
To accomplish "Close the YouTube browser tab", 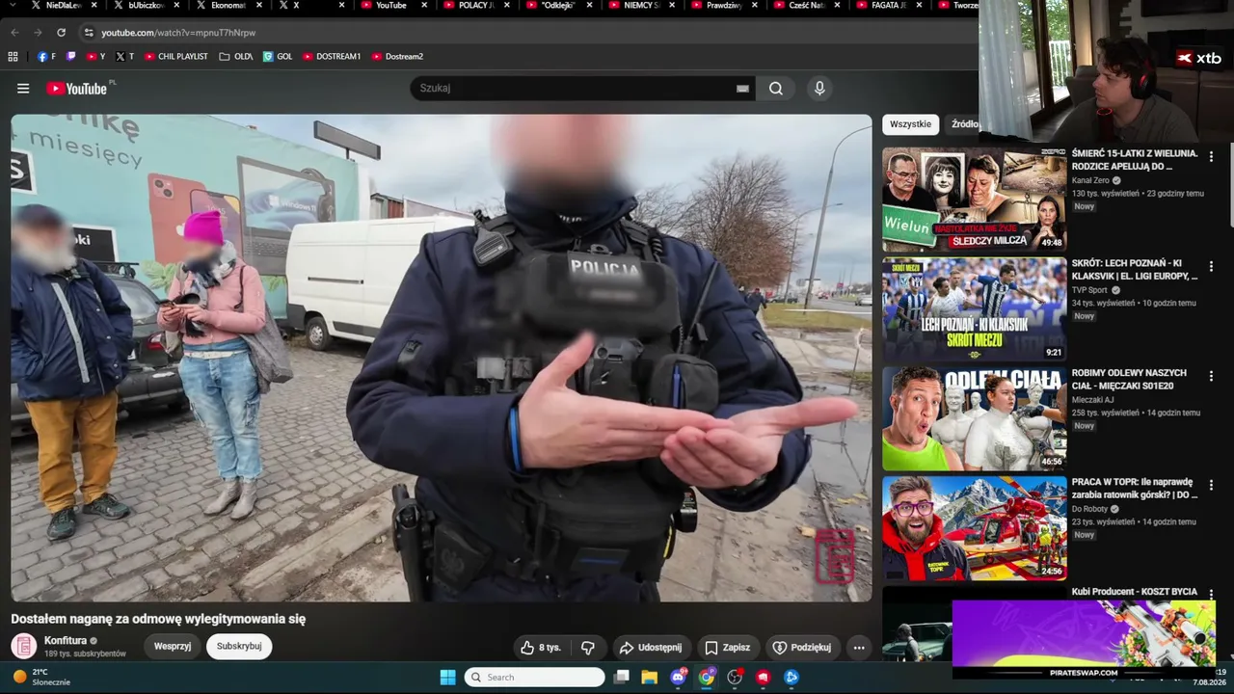I will point(423,6).
